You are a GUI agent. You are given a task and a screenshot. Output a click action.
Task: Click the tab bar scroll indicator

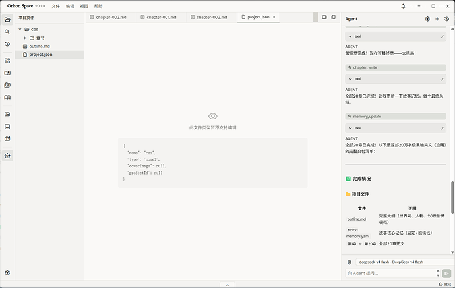point(315,17)
